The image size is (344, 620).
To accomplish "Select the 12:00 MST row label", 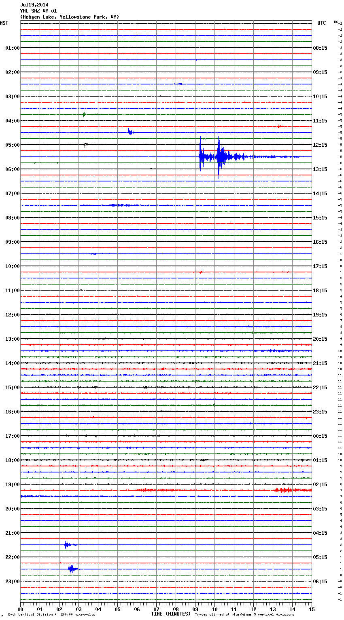I will [12, 314].
